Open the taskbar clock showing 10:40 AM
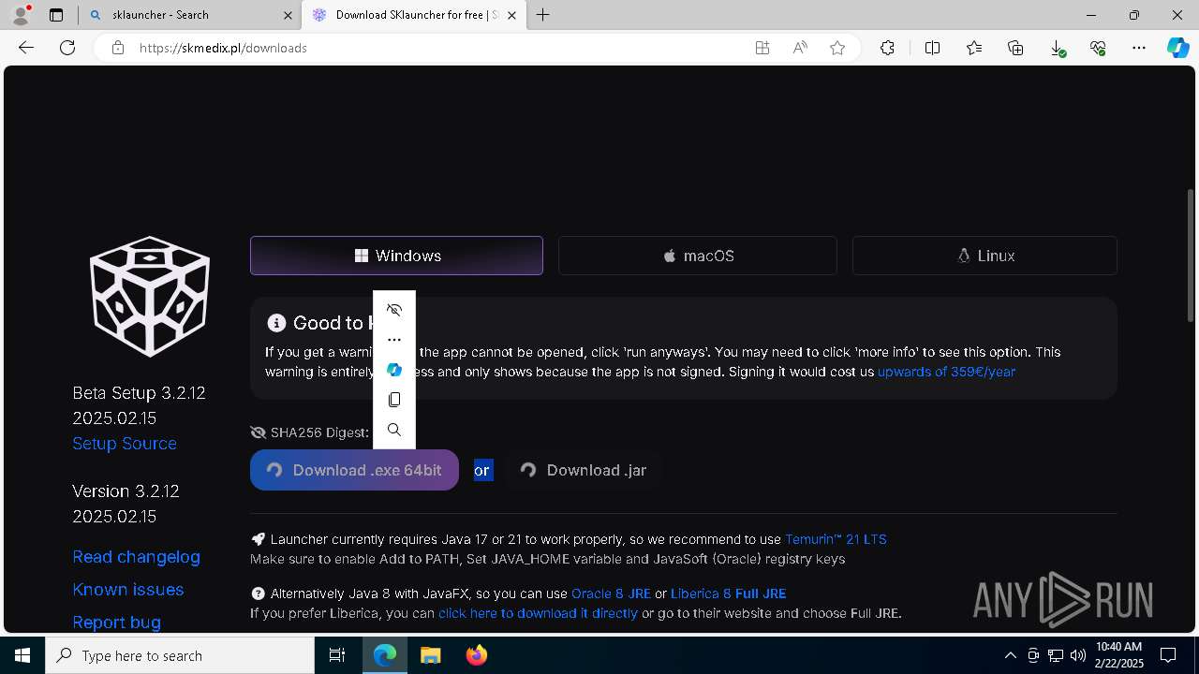 1119,655
